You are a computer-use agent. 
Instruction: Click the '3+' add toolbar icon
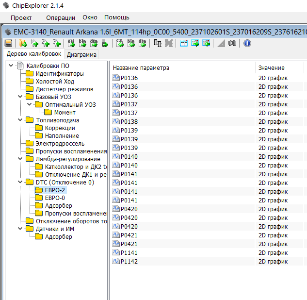click(x=56, y=43)
